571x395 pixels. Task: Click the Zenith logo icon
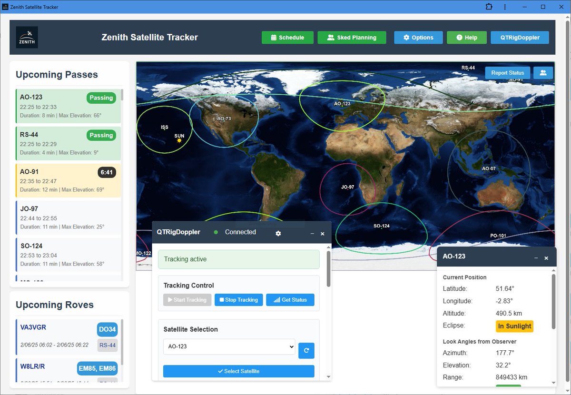27,37
